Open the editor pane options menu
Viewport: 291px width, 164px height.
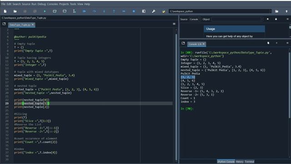click(x=174, y=24)
